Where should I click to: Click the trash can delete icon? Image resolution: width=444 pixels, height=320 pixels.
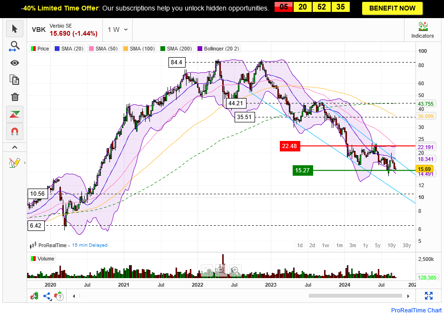(x=14, y=97)
